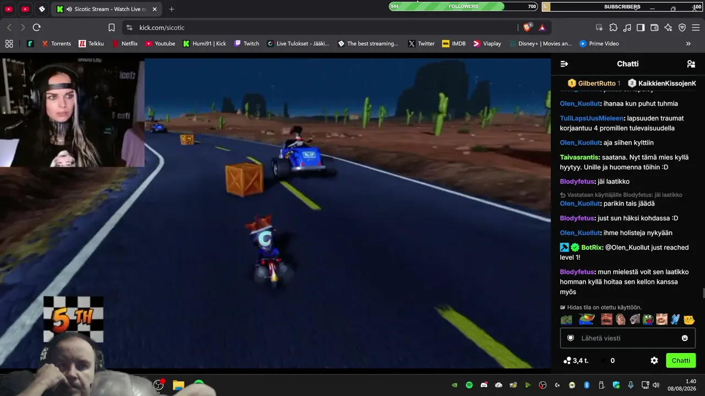Image resolution: width=705 pixels, height=396 pixels.
Task: Open a new browser tab
Action: pos(172,9)
